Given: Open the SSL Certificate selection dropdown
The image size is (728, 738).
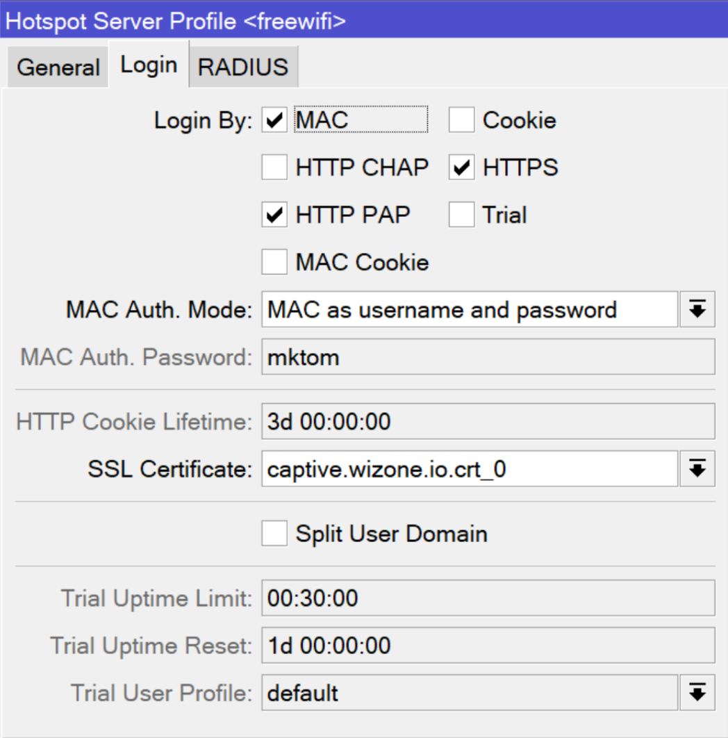Looking at the screenshot, I should [697, 468].
